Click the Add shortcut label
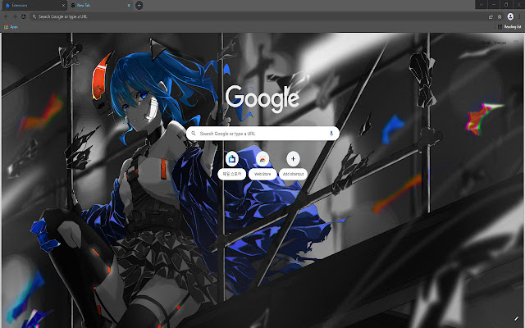525x328 pixels. tap(293, 174)
